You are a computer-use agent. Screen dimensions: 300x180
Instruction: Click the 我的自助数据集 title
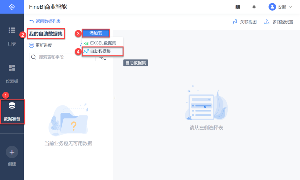point(46,34)
